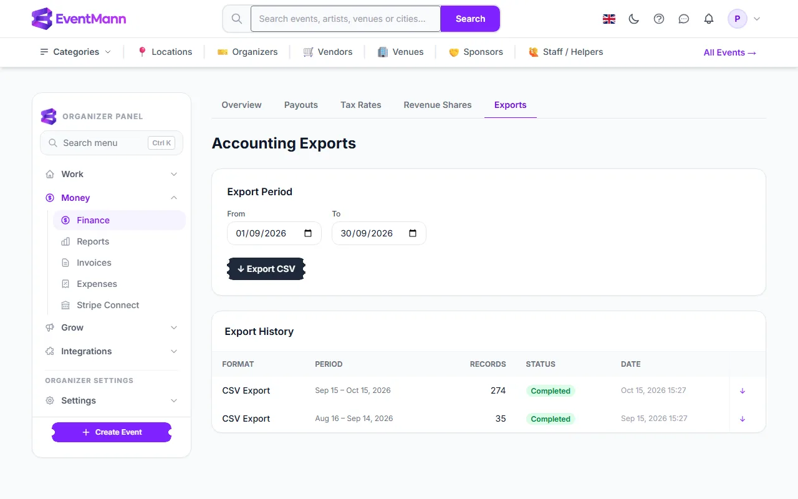This screenshot has height=499, width=798.
Task: Switch to the Revenue Shares tab
Action: click(438, 105)
